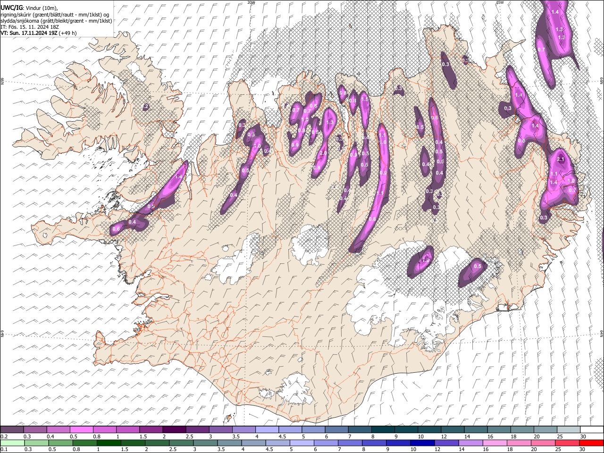Image resolution: width=604 pixels, height=453 pixels.
Task: Pick the pink swatch labeled 20 in the lower legend row
Action: (x=543, y=443)
